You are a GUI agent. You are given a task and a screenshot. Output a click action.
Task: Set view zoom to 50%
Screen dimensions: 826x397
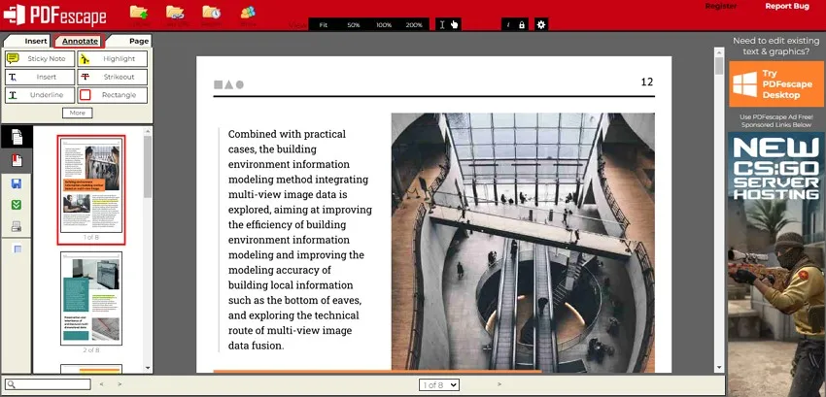point(354,25)
